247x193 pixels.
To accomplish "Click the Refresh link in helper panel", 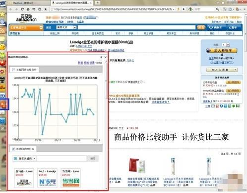I will pos(80,63).
